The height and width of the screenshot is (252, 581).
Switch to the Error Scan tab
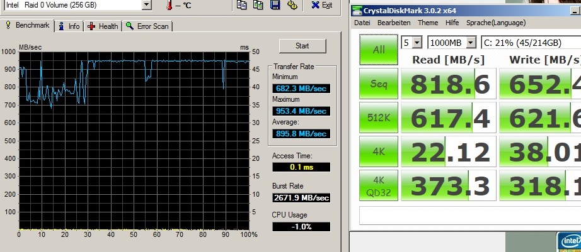coord(147,26)
